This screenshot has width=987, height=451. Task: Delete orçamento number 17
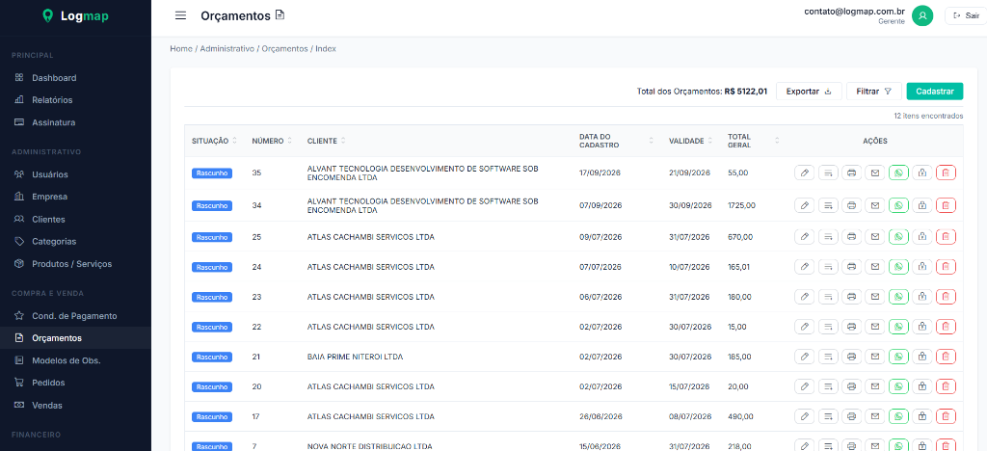tap(946, 416)
